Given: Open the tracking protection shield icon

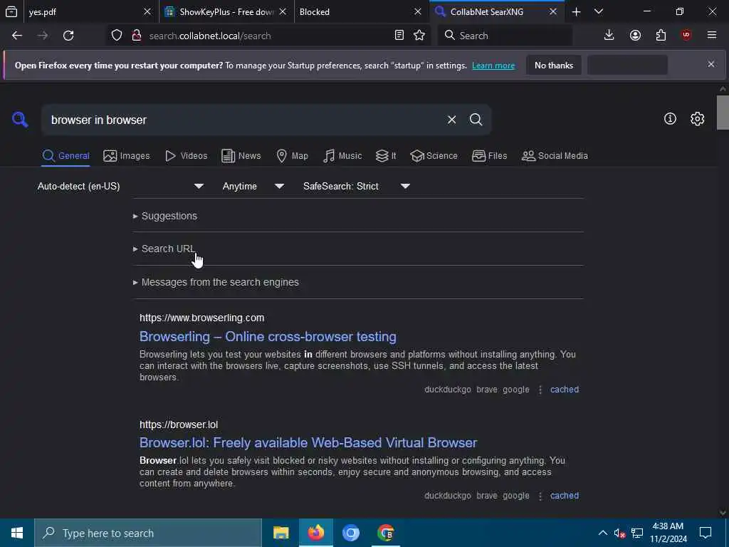Looking at the screenshot, I should click(x=117, y=36).
